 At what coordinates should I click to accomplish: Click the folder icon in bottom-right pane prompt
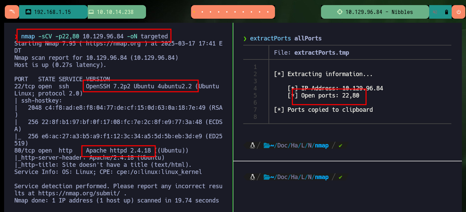(266, 177)
